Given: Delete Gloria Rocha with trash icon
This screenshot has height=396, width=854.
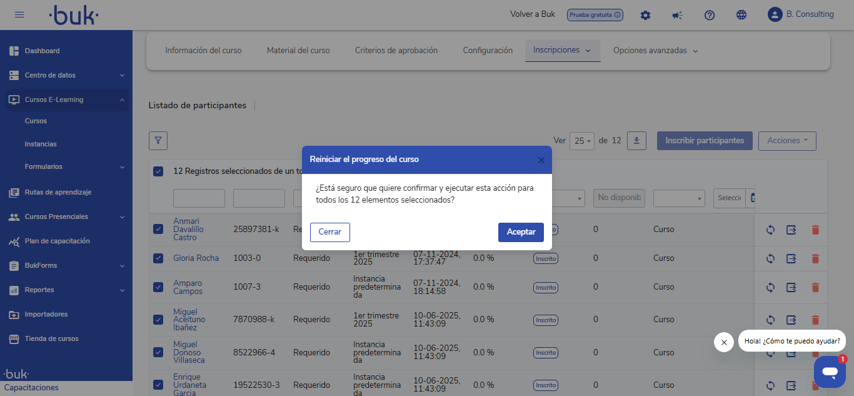Looking at the screenshot, I should [x=815, y=258].
